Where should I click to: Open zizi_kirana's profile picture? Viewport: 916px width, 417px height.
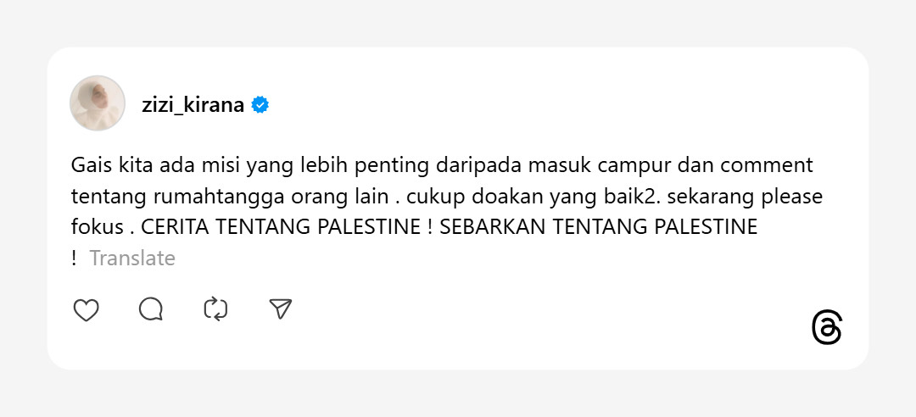pos(98,103)
